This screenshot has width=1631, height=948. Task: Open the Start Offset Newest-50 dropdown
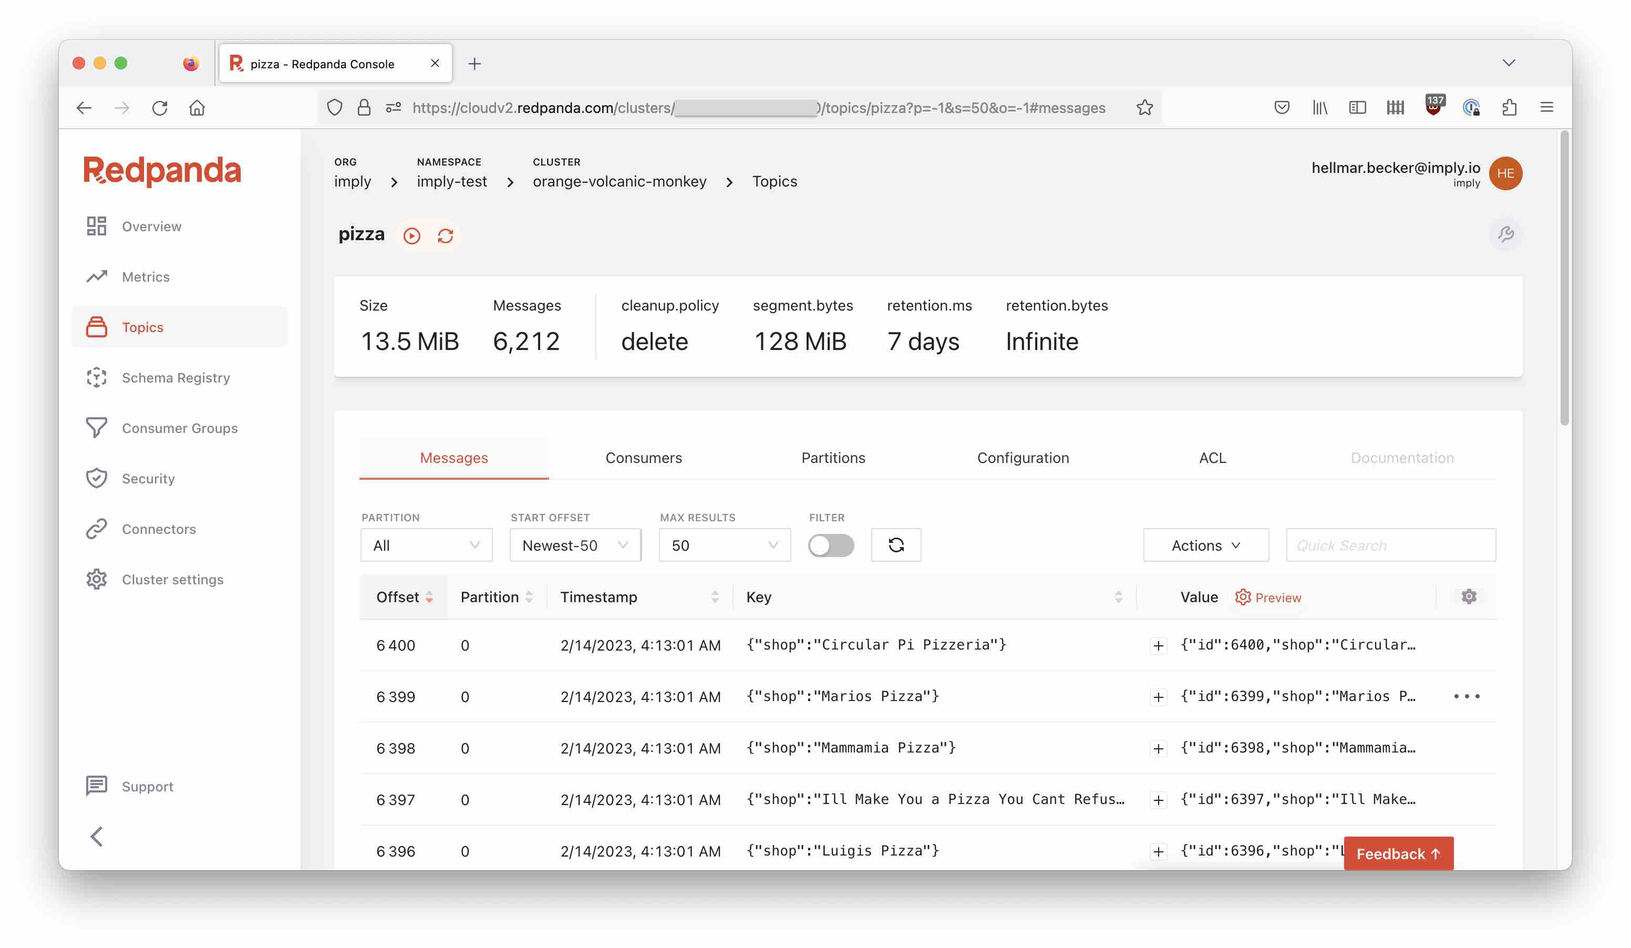coord(575,545)
